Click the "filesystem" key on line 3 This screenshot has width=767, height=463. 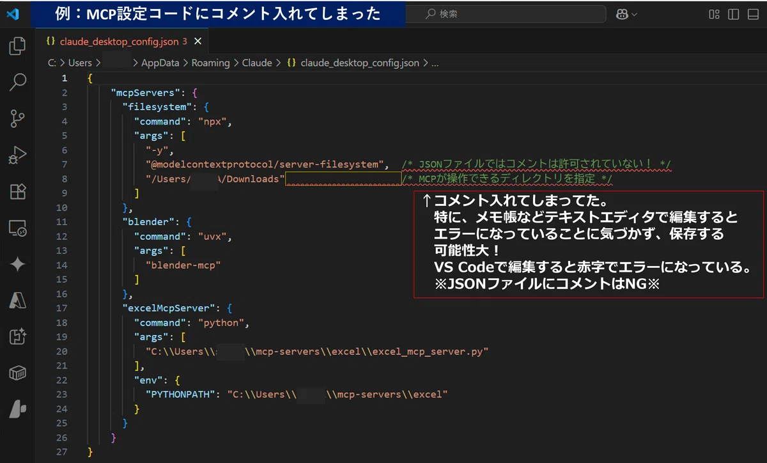(x=157, y=107)
